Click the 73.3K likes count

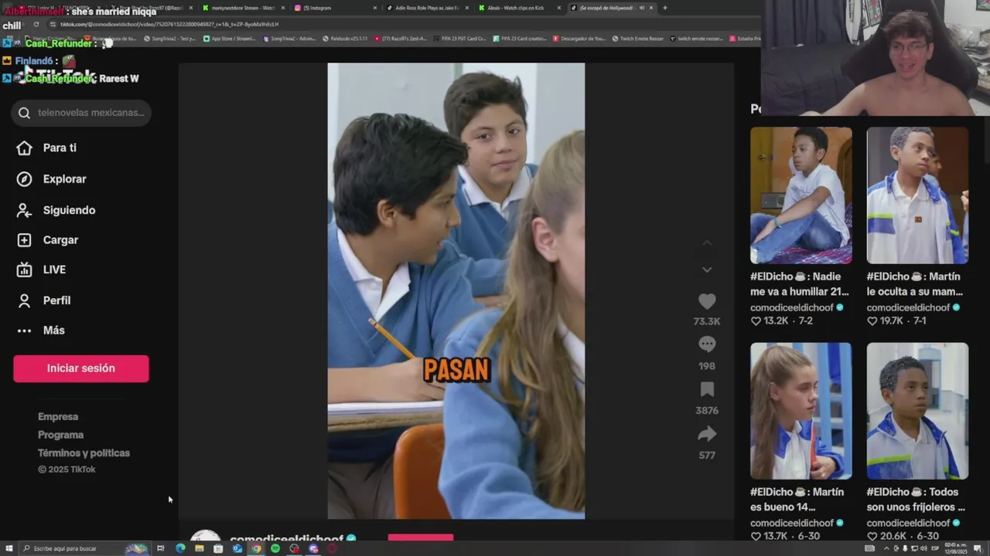click(x=707, y=321)
